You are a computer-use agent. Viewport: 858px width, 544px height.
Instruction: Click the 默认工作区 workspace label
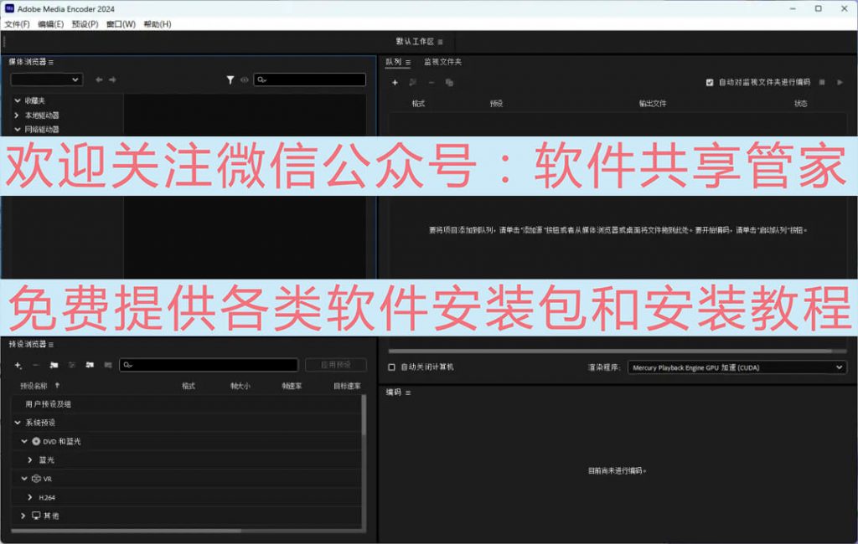pos(415,42)
